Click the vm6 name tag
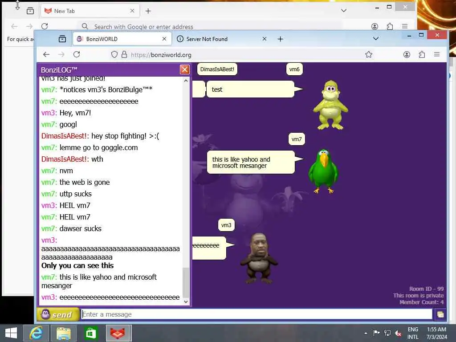 click(294, 69)
